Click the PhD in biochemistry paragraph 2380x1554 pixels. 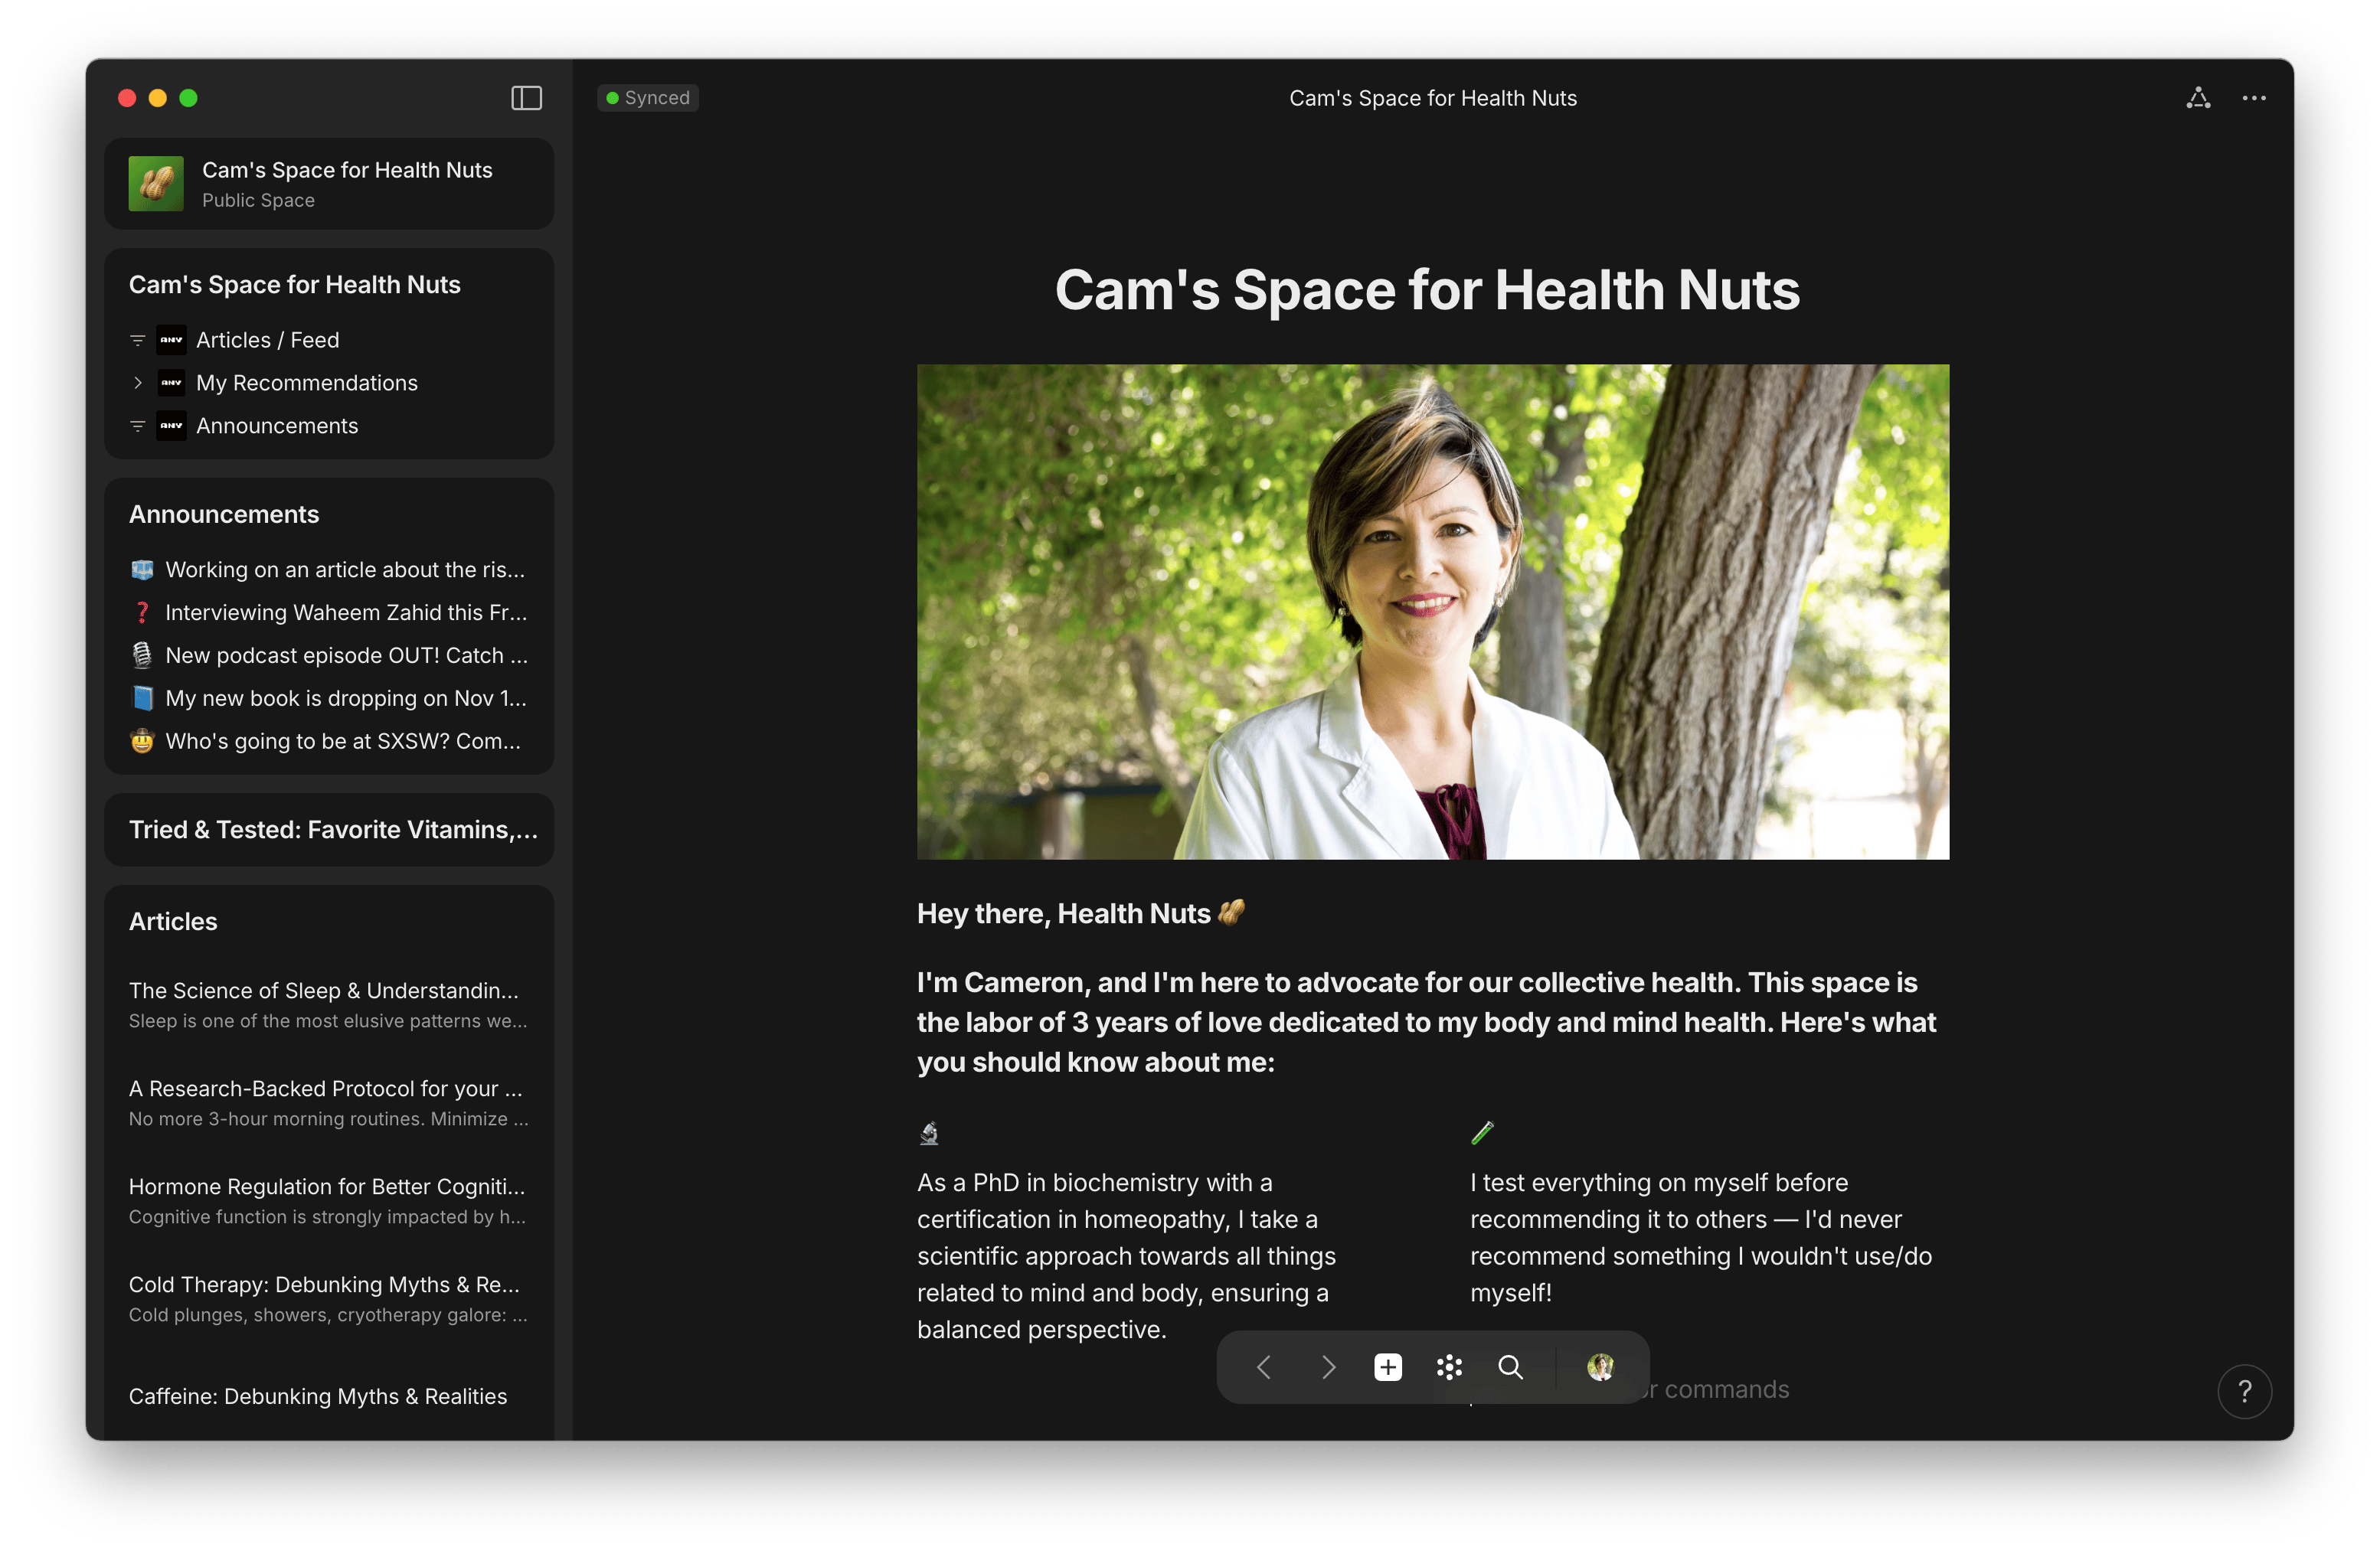pos(1127,1256)
